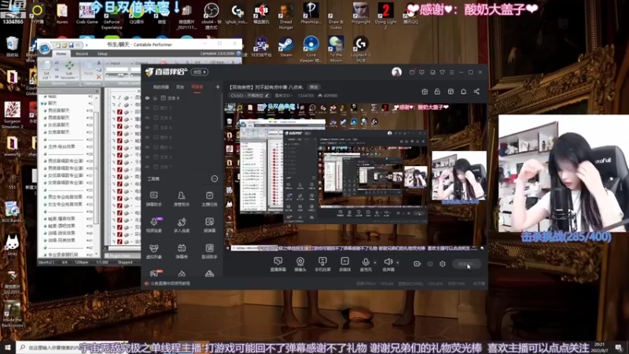Open the 视频连麦 tool
This screenshot has height=354, width=629.
[153, 225]
